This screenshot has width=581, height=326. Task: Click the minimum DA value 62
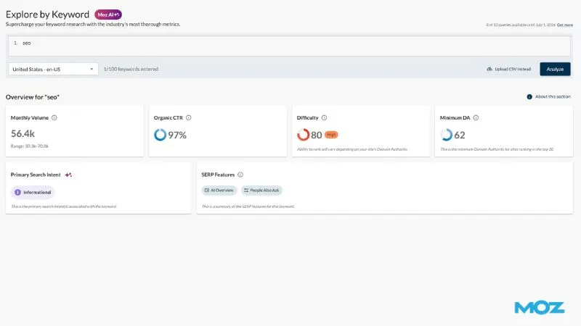coord(460,135)
